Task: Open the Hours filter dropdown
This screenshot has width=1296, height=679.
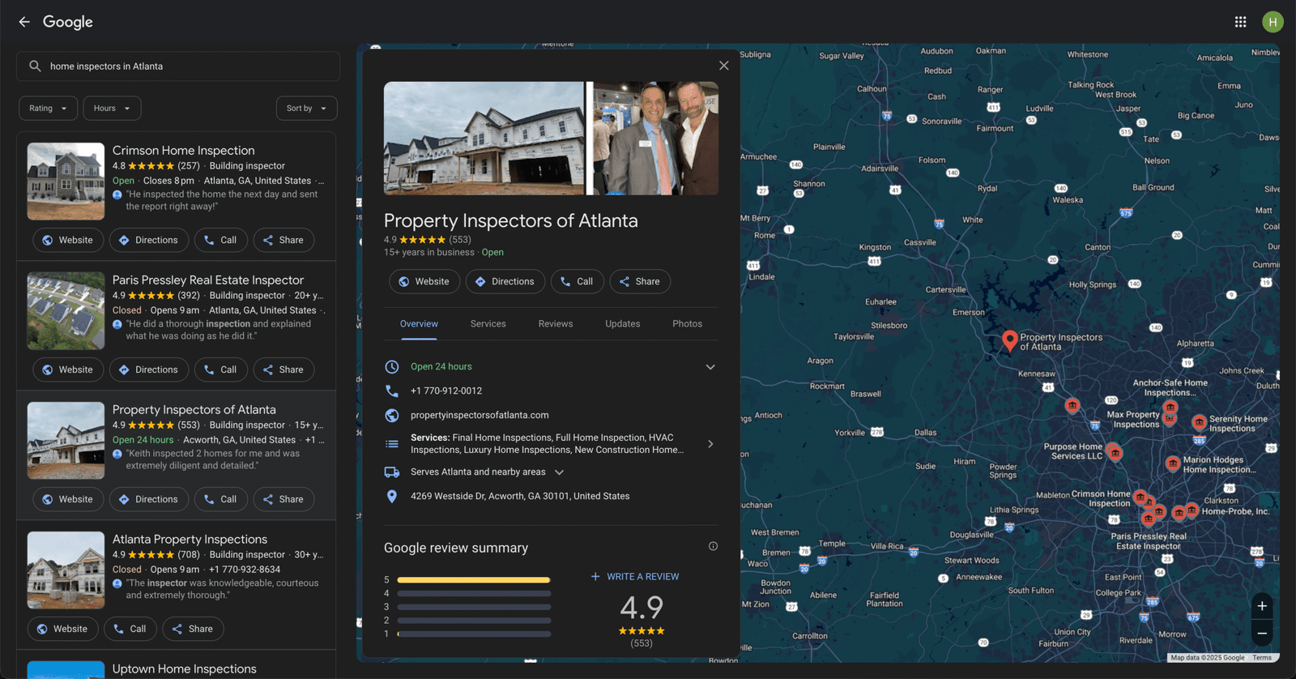Action: pyautogui.click(x=112, y=109)
